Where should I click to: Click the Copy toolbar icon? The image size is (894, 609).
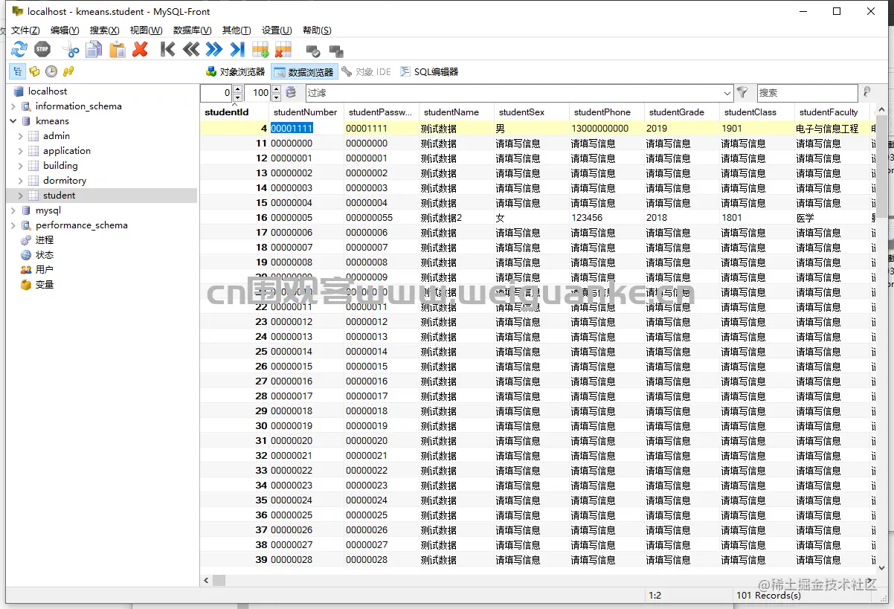click(94, 50)
